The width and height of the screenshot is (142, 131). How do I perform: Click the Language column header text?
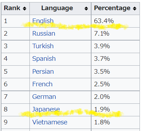57,8
